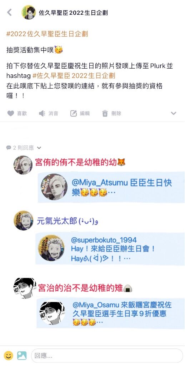
Task: Focus the 回應... reply input field
Action: (107, 356)
